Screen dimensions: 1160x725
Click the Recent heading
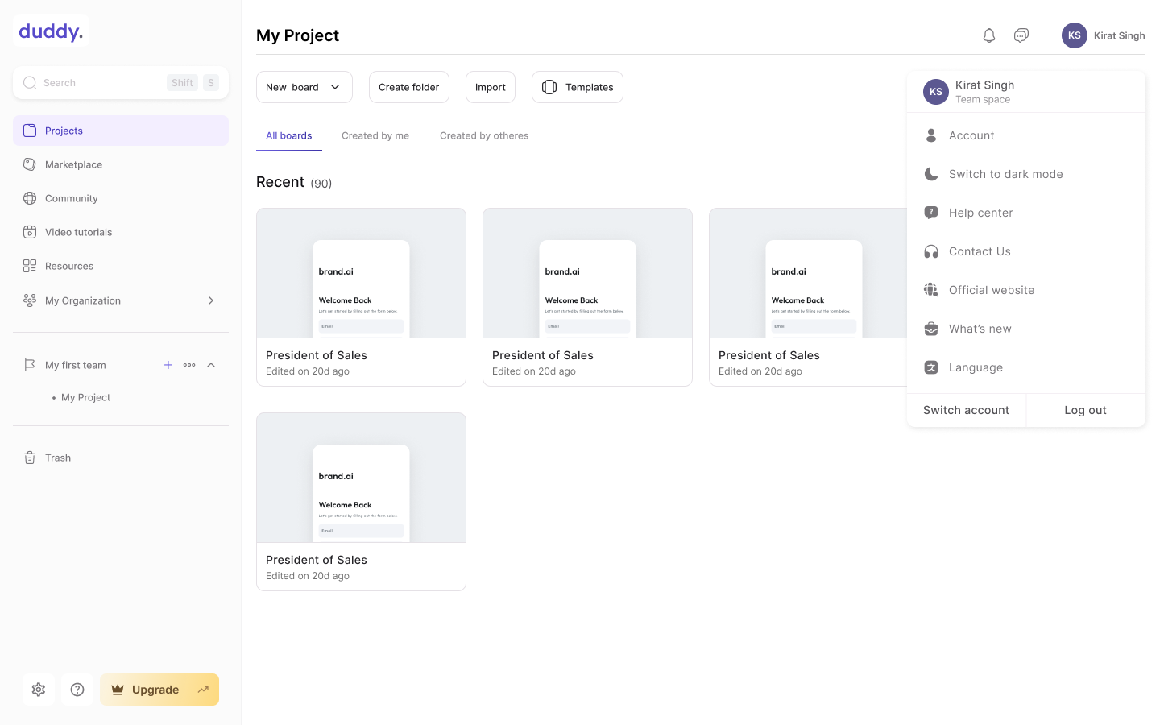(x=280, y=182)
